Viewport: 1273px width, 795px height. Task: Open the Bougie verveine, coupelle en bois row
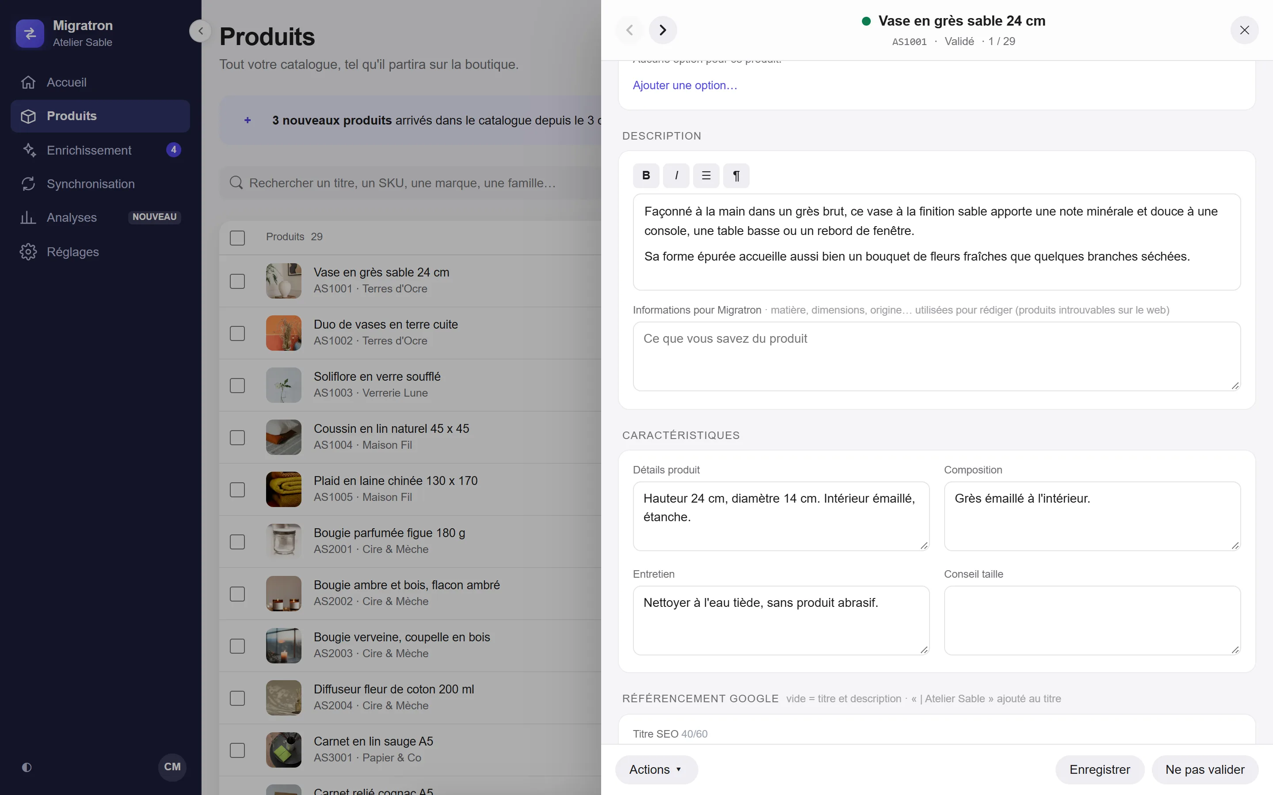tap(410, 646)
